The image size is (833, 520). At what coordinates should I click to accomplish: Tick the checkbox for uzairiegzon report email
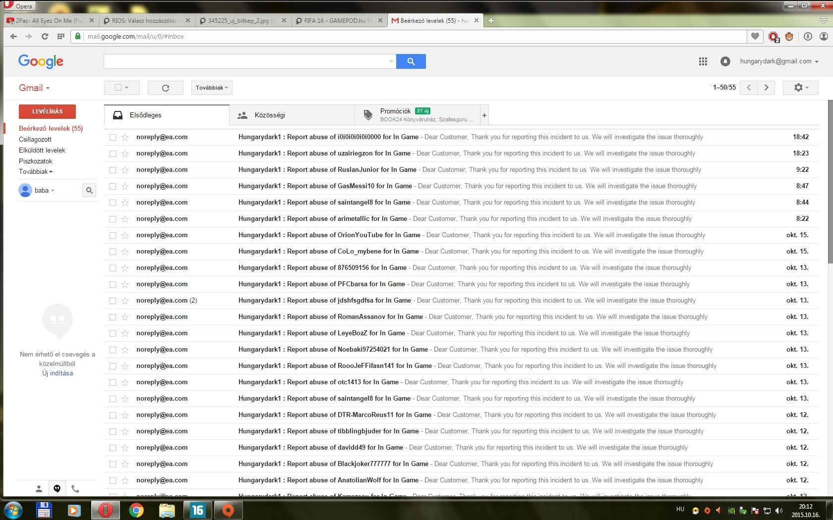[113, 154]
